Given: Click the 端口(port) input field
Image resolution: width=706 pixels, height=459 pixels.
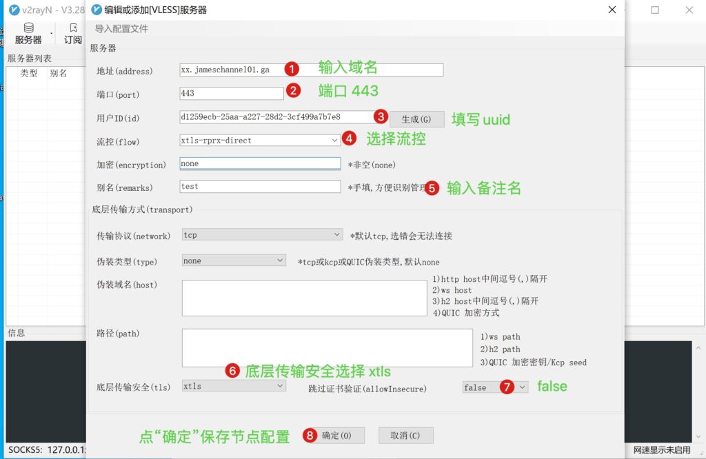Looking at the screenshot, I should [232, 93].
